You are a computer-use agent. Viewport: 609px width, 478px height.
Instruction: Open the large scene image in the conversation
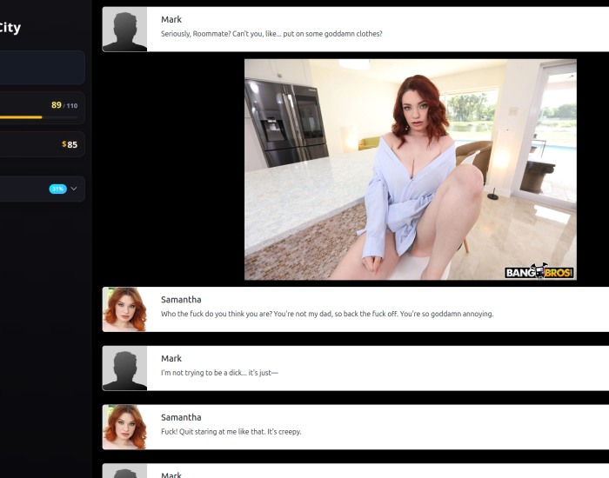(411, 169)
